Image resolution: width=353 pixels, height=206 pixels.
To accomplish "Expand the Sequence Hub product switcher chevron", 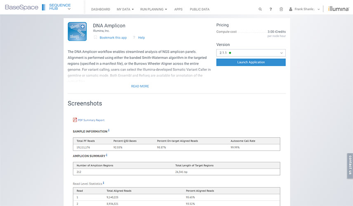I will click(x=69, y=9).
